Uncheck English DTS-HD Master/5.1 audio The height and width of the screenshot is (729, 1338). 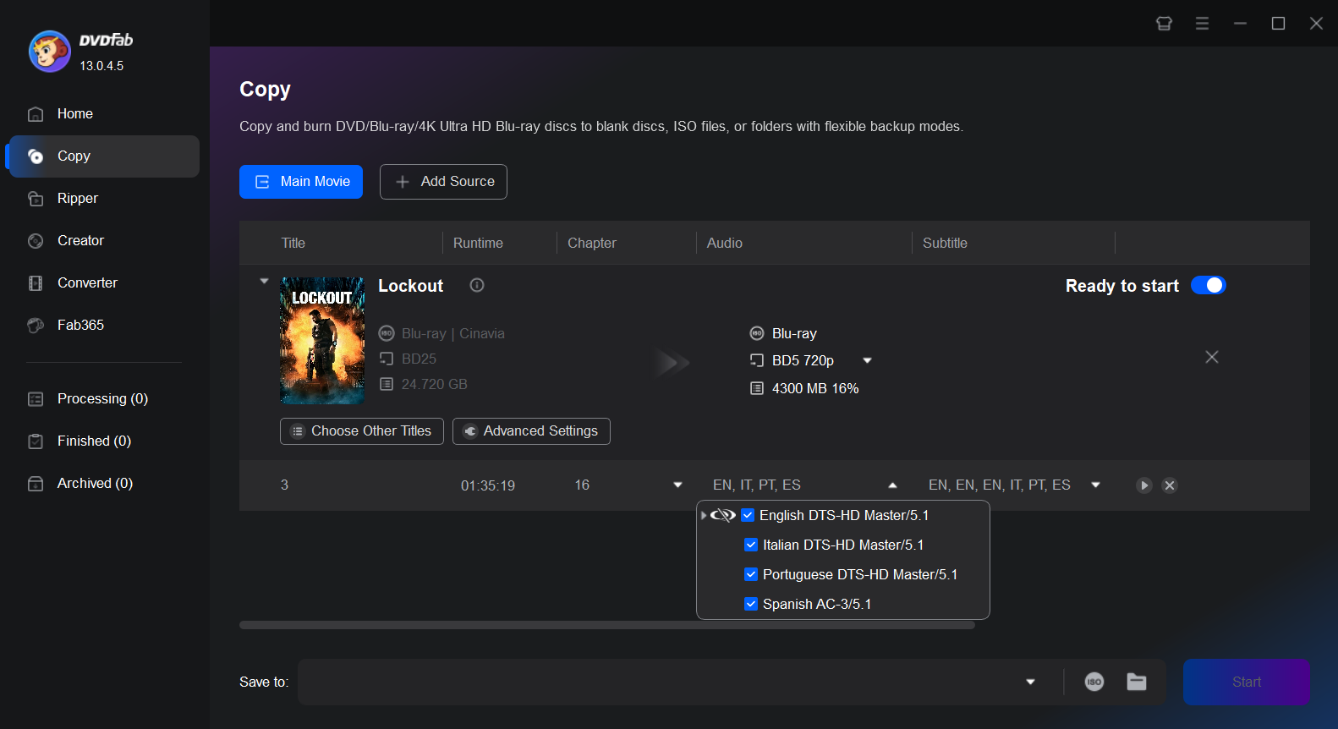click(x=748, y=515)
